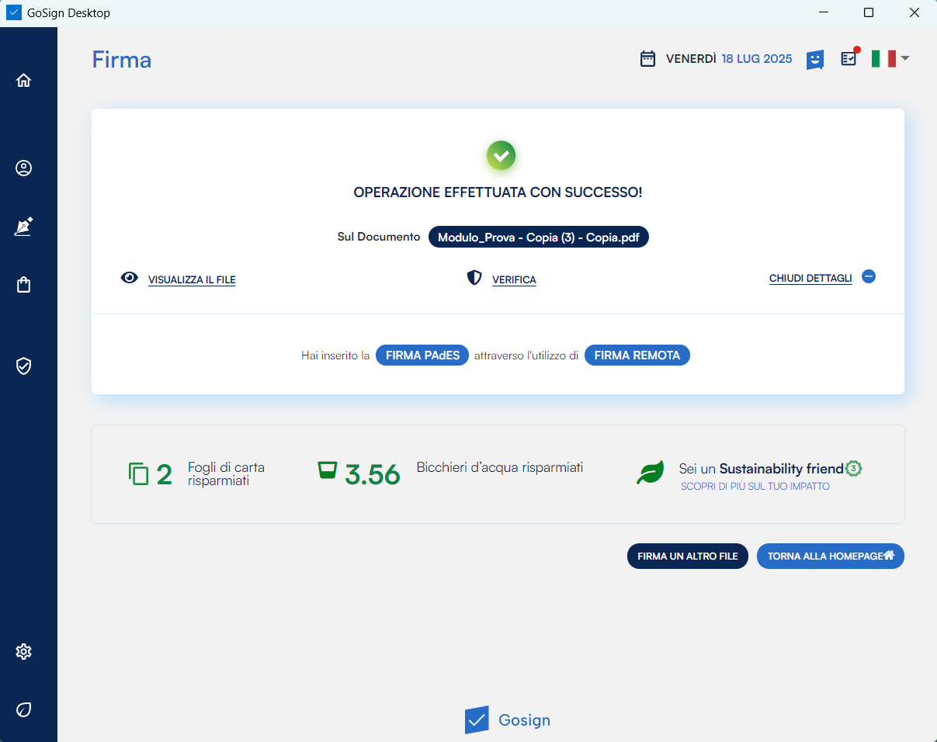
Task: Go to the Home icon in sidebar
Action: pyautogui.click(x=24, y=80)
